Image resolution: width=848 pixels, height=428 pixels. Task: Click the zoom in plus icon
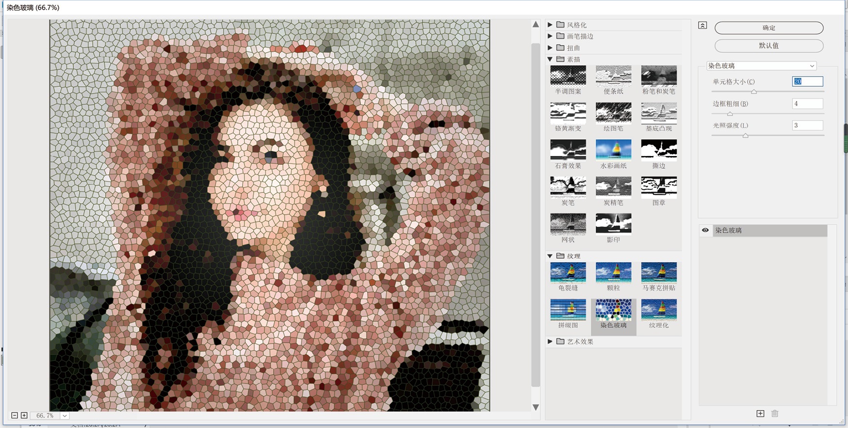(x=24, y=415)
